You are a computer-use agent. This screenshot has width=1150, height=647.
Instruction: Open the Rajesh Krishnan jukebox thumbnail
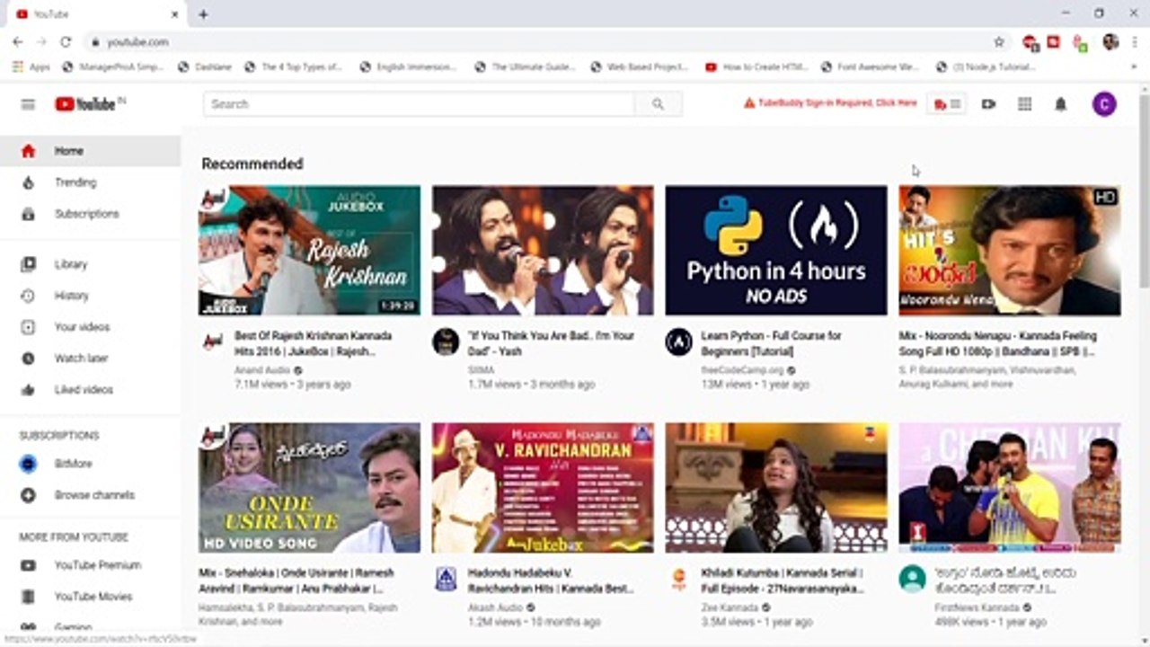309,250
